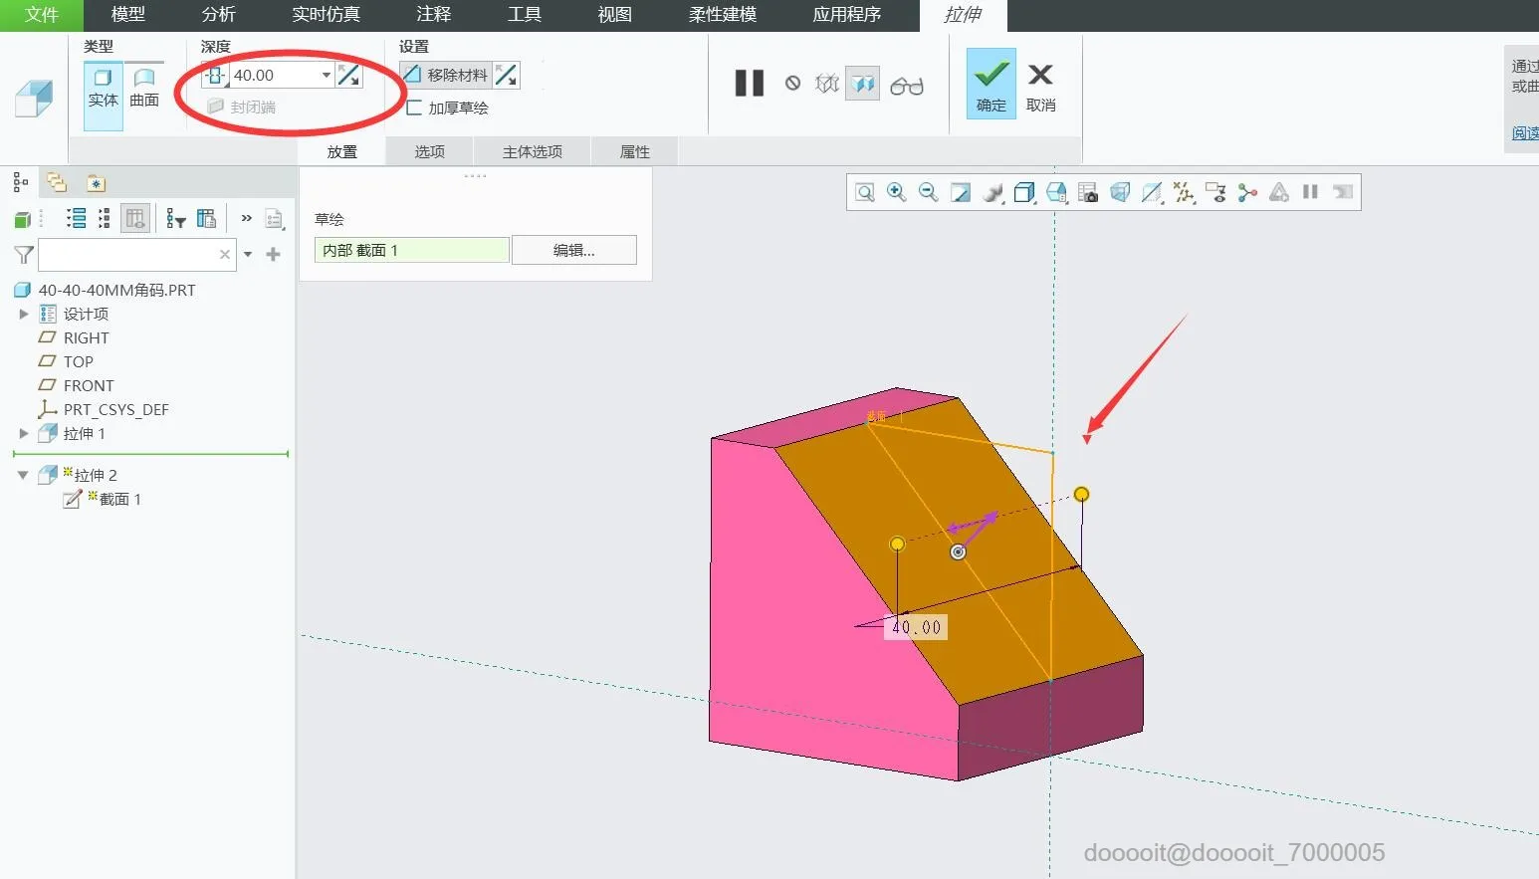Click the Zoom In icon
The image size is (1539, 879).
[x=897, y=192]
